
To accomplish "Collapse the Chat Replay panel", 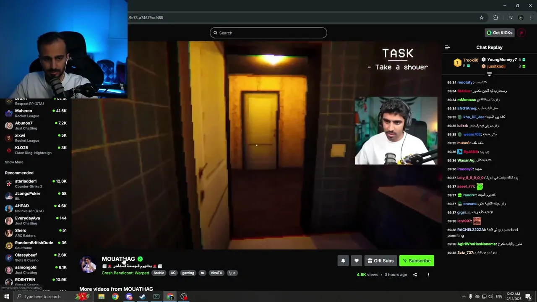I will coord(447,47).
